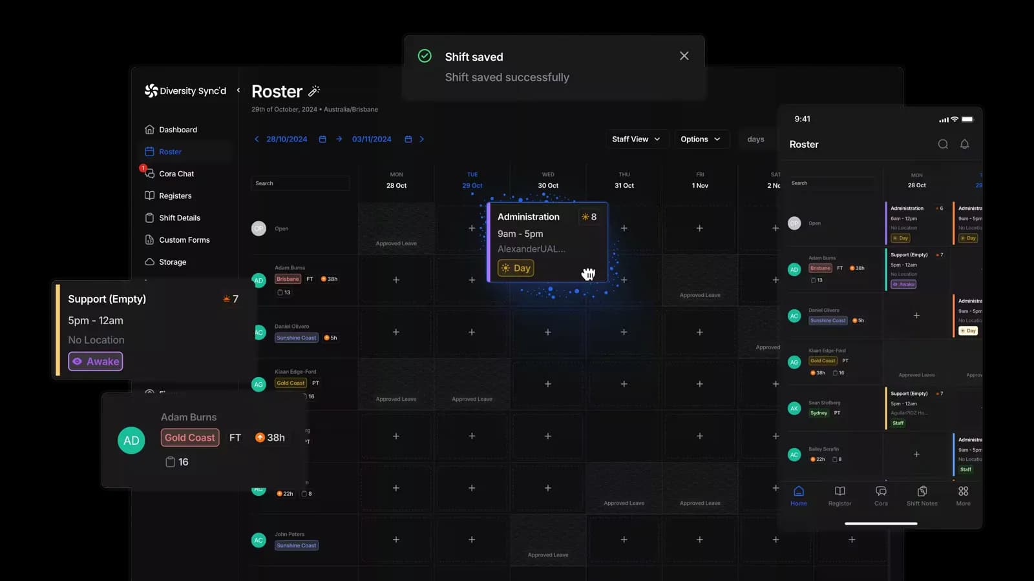
Task: Click the Day tag on the dragged Administration shift
Action: pyautogui.click(x=516, y=268)
